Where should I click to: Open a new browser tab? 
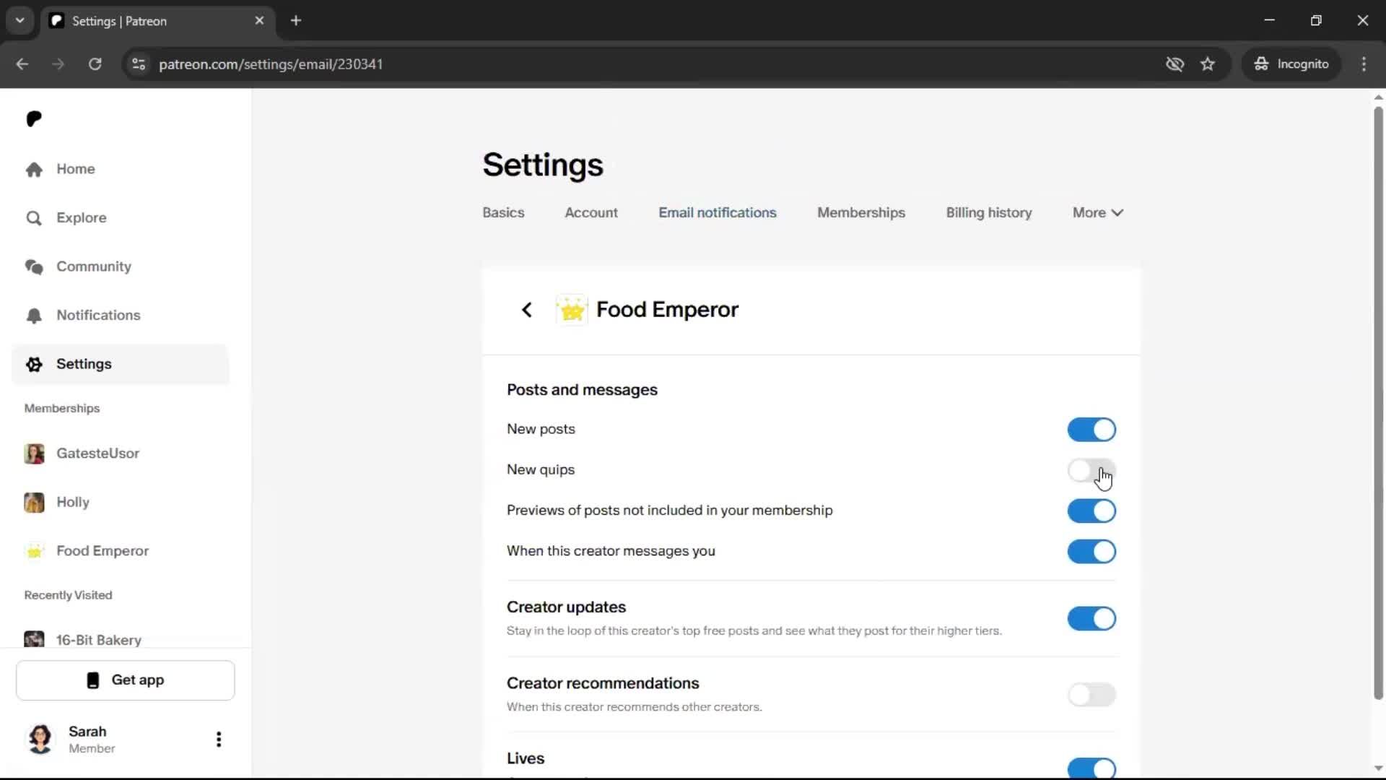pyautogui.click(x=296, y=21)
